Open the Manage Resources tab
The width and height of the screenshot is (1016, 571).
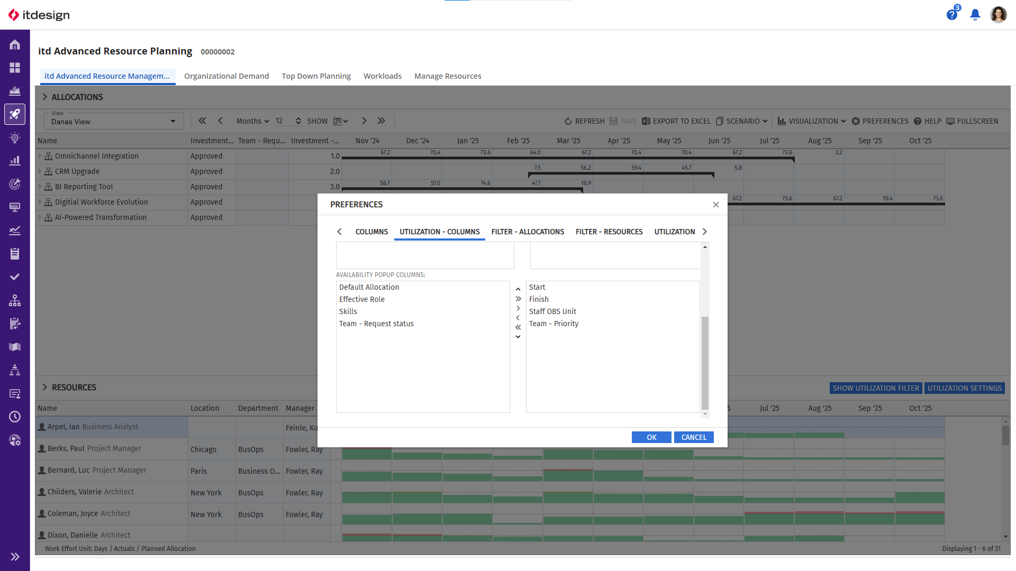pos(448,76)
